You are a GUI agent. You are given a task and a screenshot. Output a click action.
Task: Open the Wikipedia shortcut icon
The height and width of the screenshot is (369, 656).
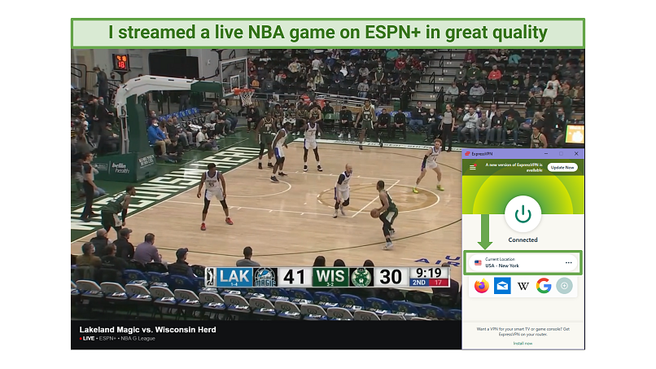[x=523, y=287]
